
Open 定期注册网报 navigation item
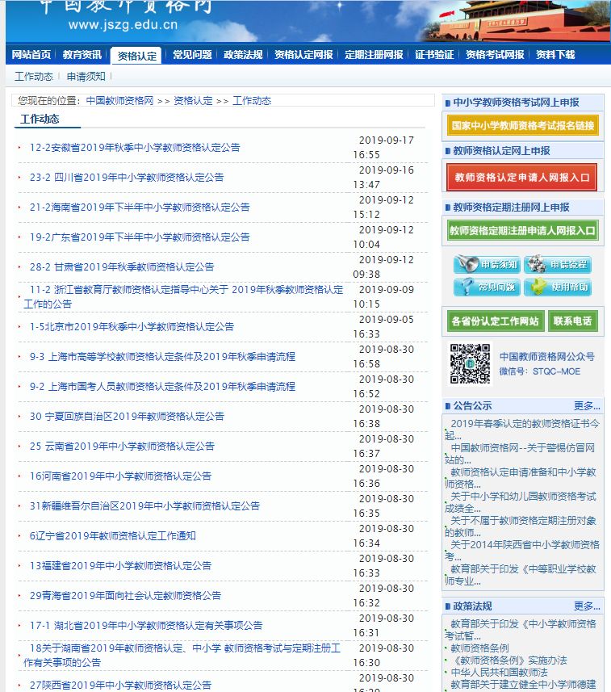coord(374,55)
